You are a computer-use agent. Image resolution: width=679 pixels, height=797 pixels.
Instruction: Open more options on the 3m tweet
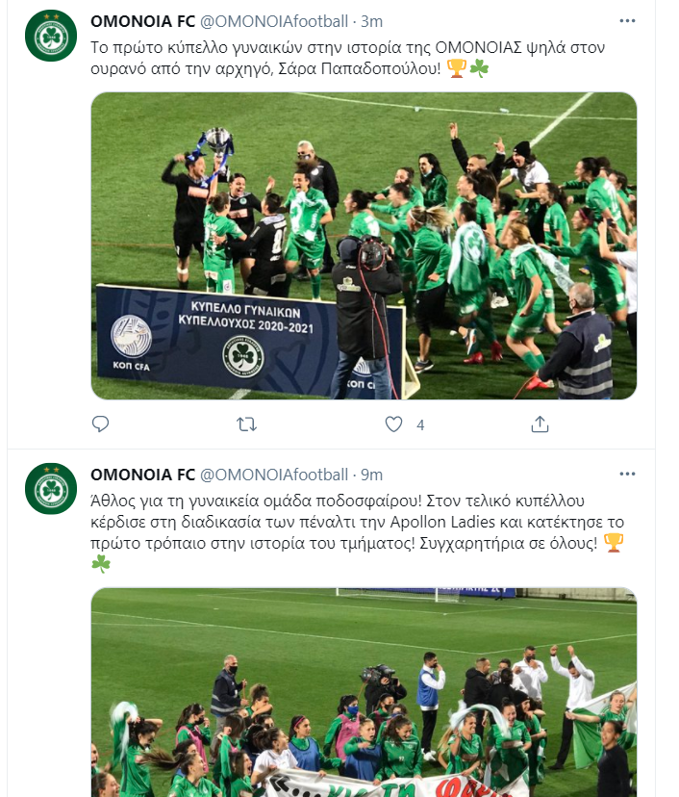coord(627,21)
